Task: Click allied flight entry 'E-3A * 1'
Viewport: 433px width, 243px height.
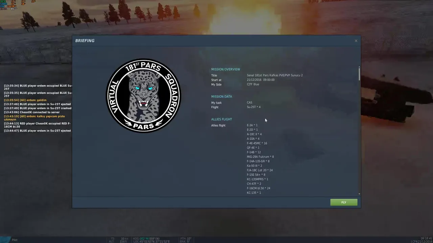Action: tap(252, 125)
